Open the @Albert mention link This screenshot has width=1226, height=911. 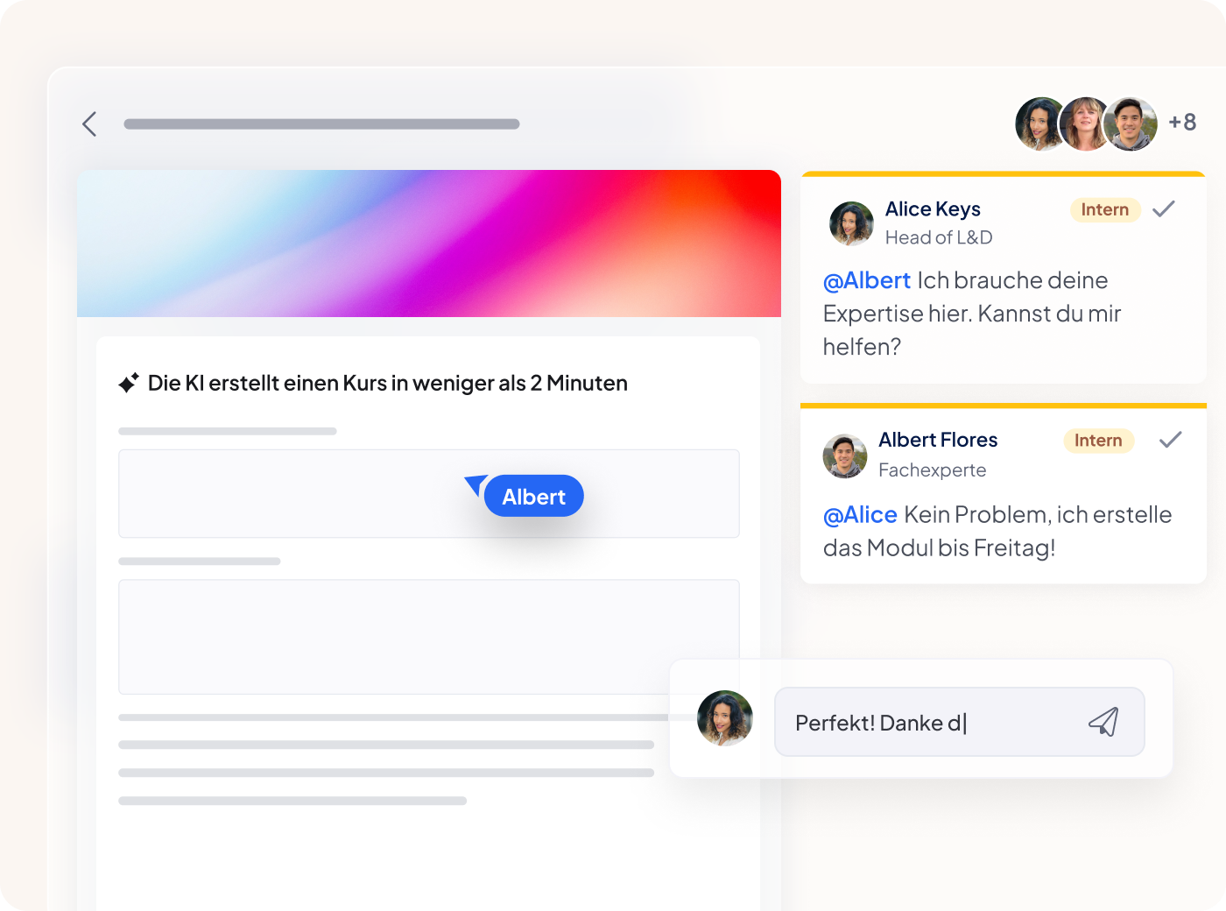pyautogui.click(x=867, y=280)
